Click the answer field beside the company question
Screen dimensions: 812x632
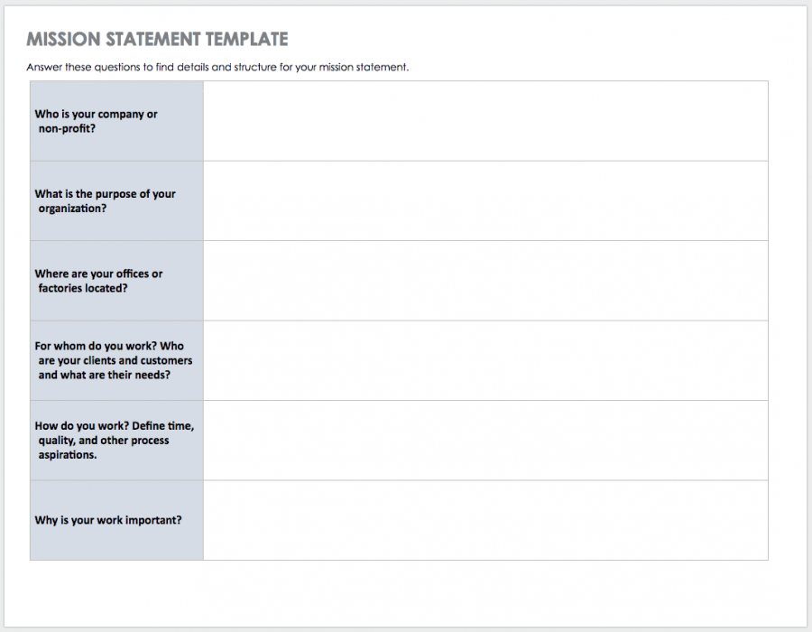tap(487, 121)
